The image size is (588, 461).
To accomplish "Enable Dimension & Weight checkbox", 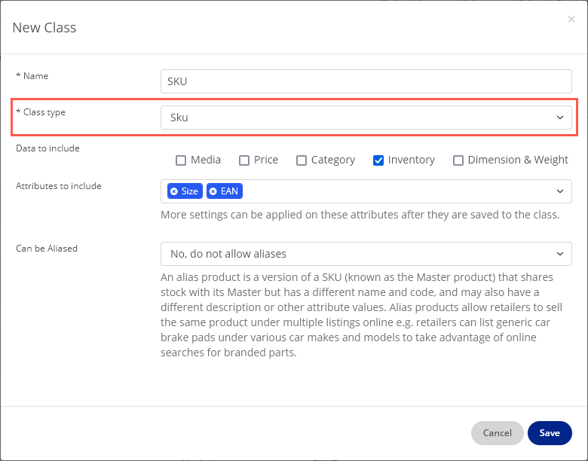I will coord(458,160).
